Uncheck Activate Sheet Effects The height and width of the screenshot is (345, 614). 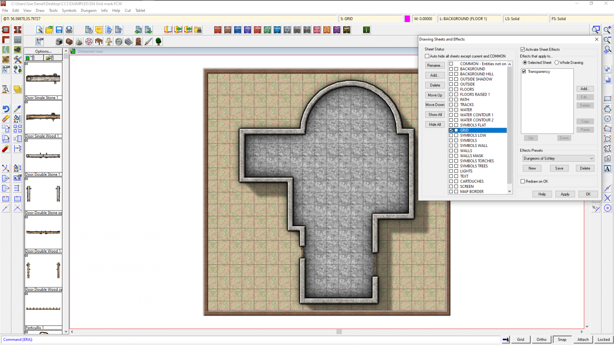[523, 50]
